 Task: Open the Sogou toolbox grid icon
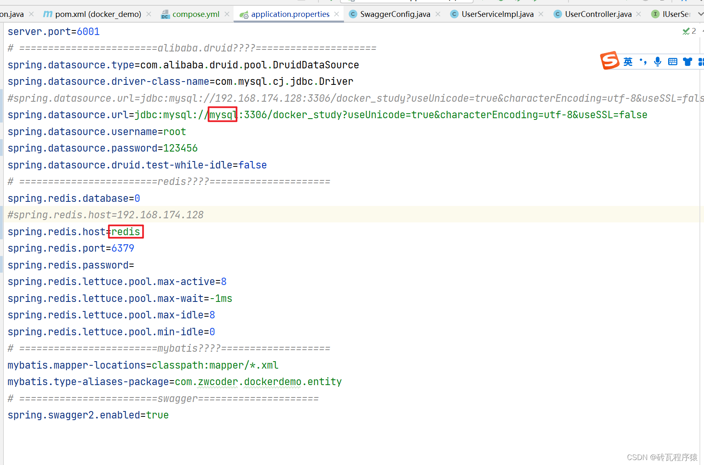tap(701, 62)
